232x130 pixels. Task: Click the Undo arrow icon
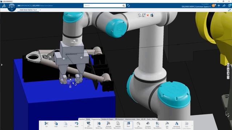coord(76,123)
